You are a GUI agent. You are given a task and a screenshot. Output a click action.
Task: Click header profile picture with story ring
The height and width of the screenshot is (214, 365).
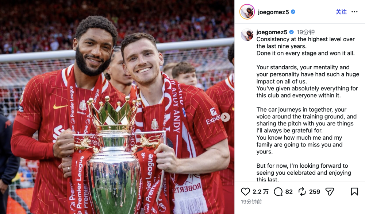pos(247,12)
